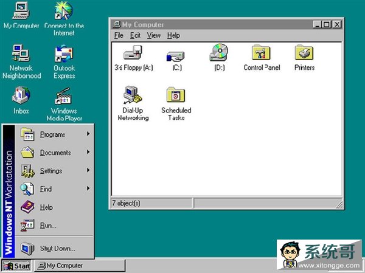This screenshot has height=273, width=365.
Task: Open Help from the Start menu
Action: 55,207
